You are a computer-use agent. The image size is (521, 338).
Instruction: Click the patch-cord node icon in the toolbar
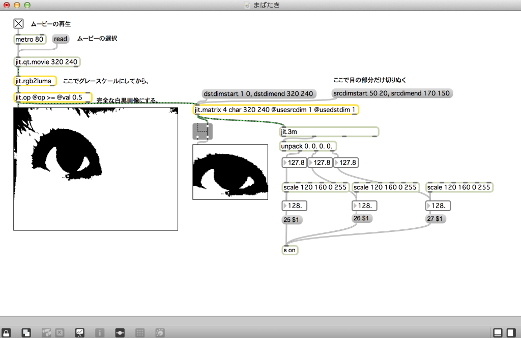coord(120,332)
